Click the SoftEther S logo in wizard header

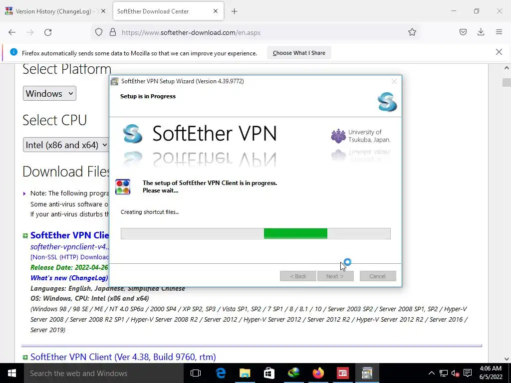coord(387,102)
